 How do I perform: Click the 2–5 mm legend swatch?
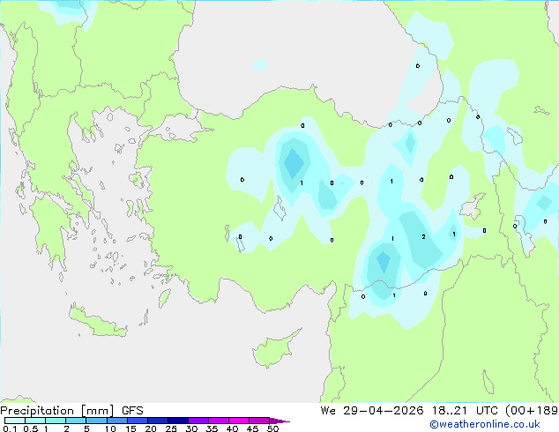[x=76, y=421]
